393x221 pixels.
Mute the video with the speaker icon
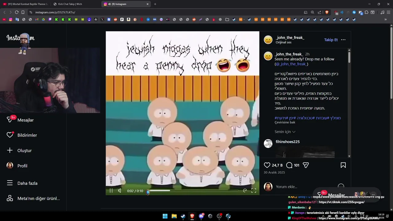(120, 191)
